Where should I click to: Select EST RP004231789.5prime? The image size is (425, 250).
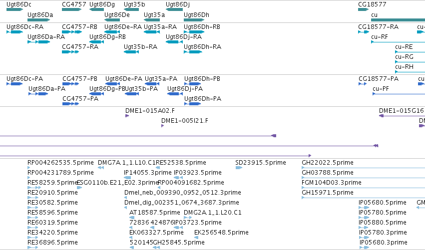tap(29, 178)
